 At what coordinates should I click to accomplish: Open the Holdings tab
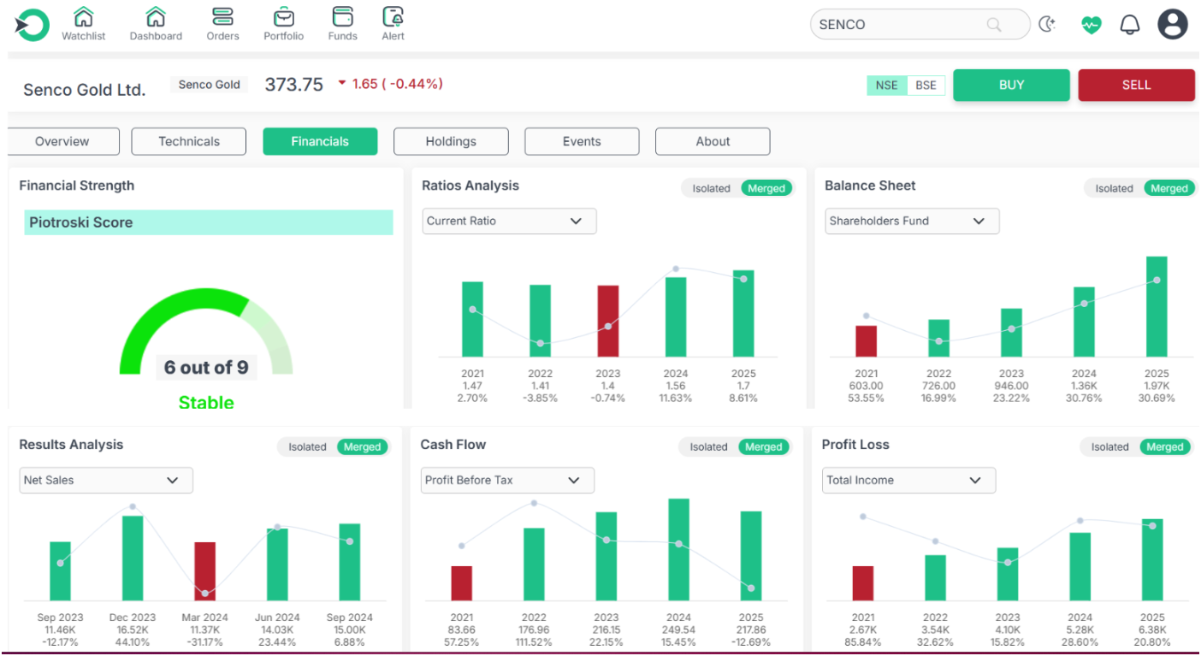[x=451, y=141]
